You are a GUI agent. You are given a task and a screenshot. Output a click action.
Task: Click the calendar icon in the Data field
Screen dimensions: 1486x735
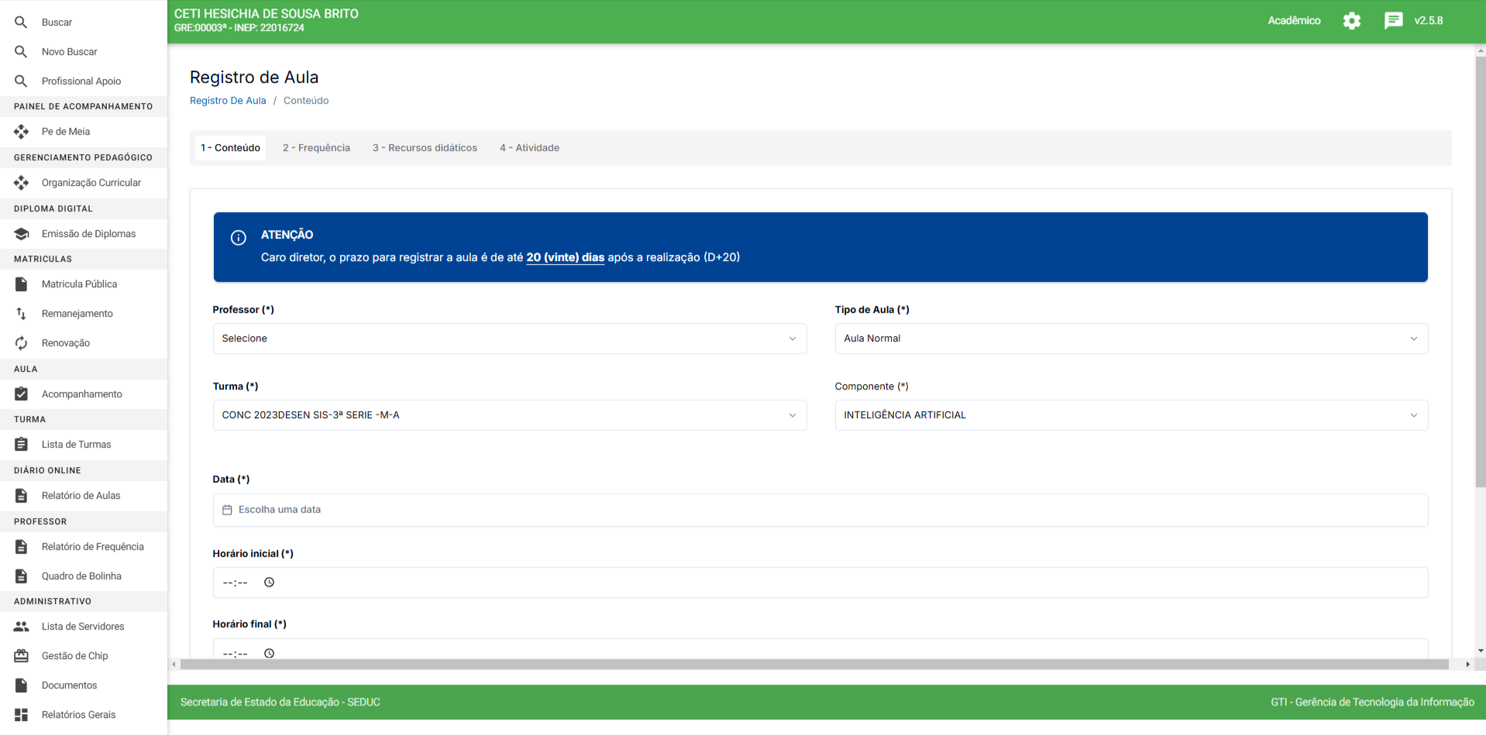pos(227,510)
